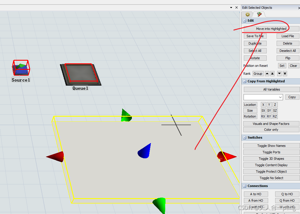Flip the selected objects
300x214 pixels.
coord(287,58)
